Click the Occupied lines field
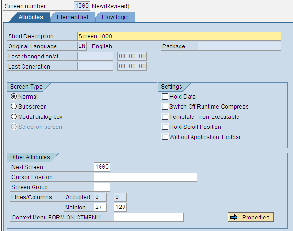293x231 pixels. 101,197
